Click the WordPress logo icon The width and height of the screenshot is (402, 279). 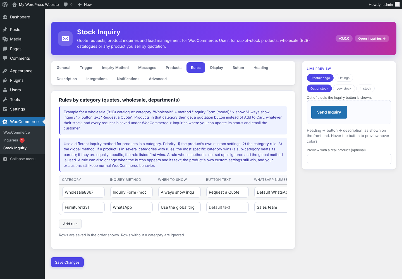[5, 4]
